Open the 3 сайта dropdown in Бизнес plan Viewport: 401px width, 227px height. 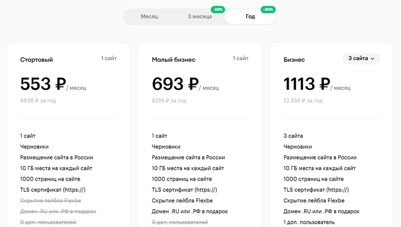pos(361,58)
